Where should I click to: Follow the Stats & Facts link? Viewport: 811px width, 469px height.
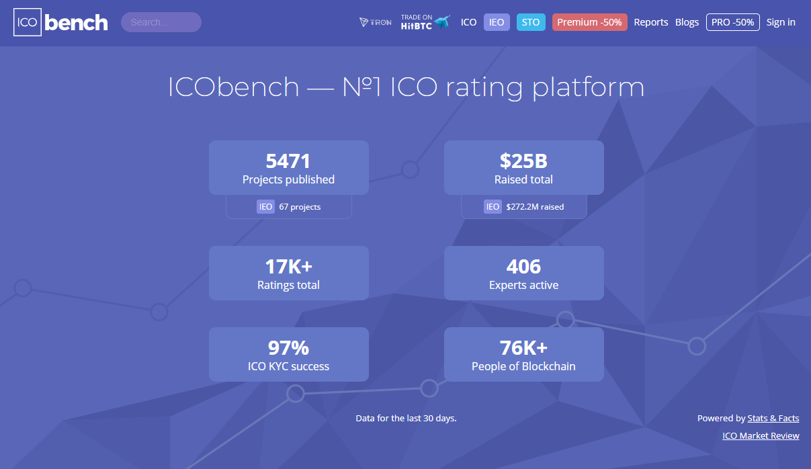pos(773,418)
